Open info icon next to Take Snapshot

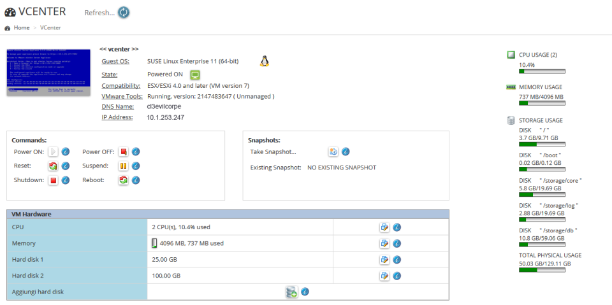coord(346,152)
